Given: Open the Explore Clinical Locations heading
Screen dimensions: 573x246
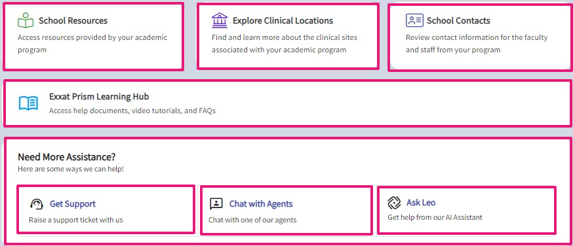Looking at the screenshot, I should (x=283, y=20).
